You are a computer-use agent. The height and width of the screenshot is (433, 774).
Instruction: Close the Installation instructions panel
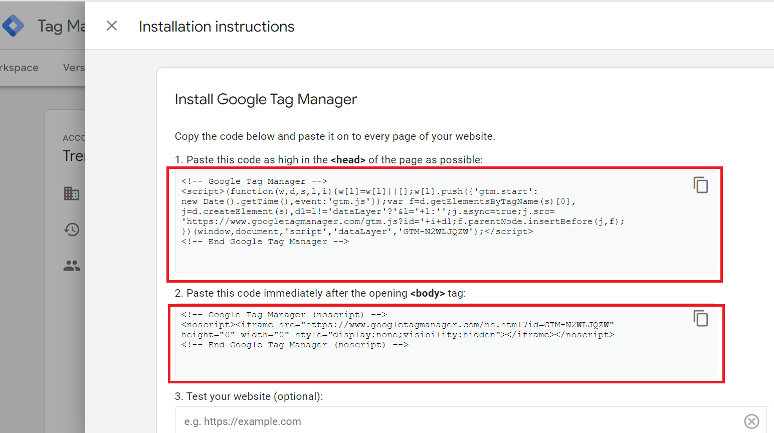pos(112,26)
